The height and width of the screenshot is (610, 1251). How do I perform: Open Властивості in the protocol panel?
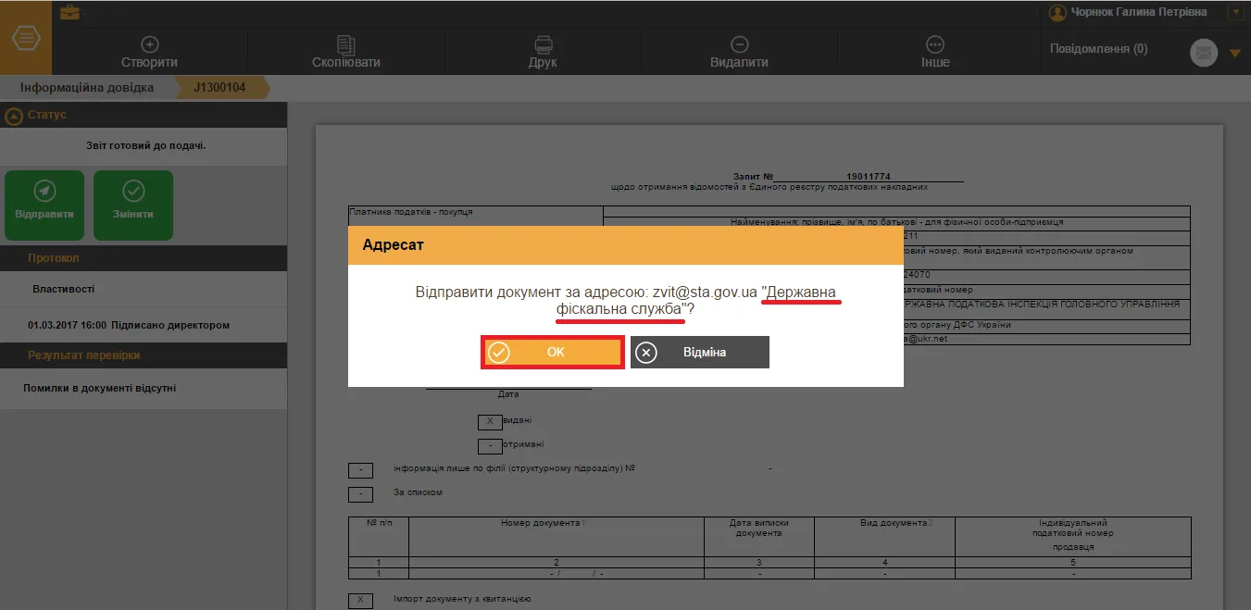(x=64, y=289)
